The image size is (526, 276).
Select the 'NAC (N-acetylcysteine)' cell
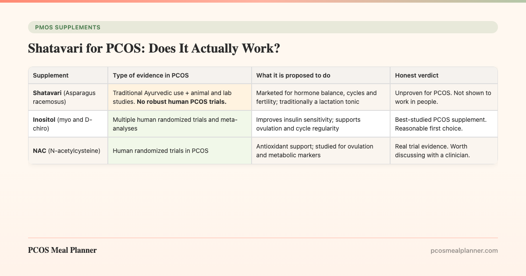point(68,151)
